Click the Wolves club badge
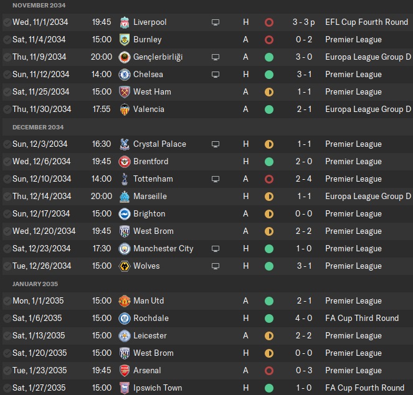The image size is (413, 395). (x=124, y=266)
